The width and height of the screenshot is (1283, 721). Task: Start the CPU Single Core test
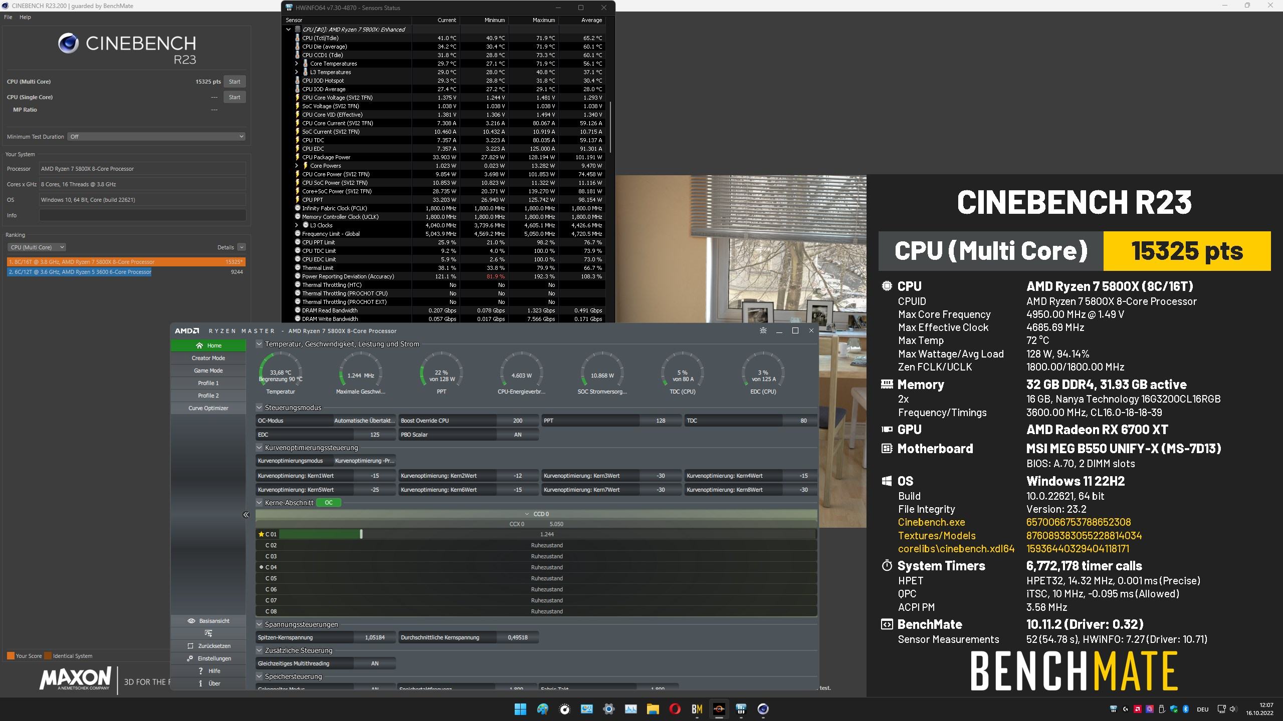click(x=235, y=97)
